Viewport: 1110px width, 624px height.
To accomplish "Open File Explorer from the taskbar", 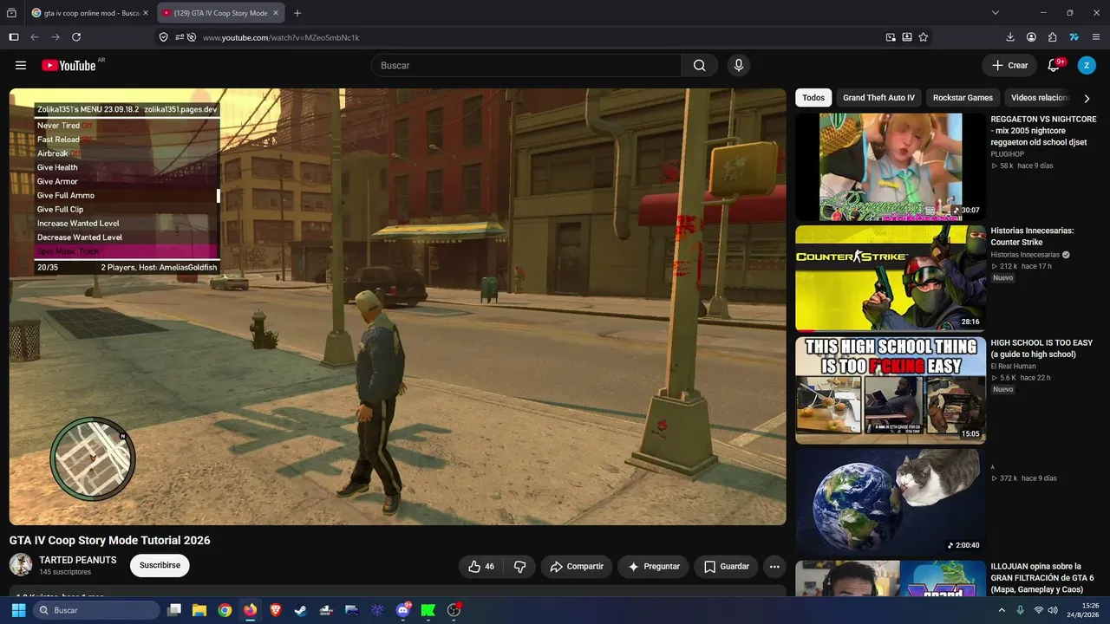I will [199, 610].
